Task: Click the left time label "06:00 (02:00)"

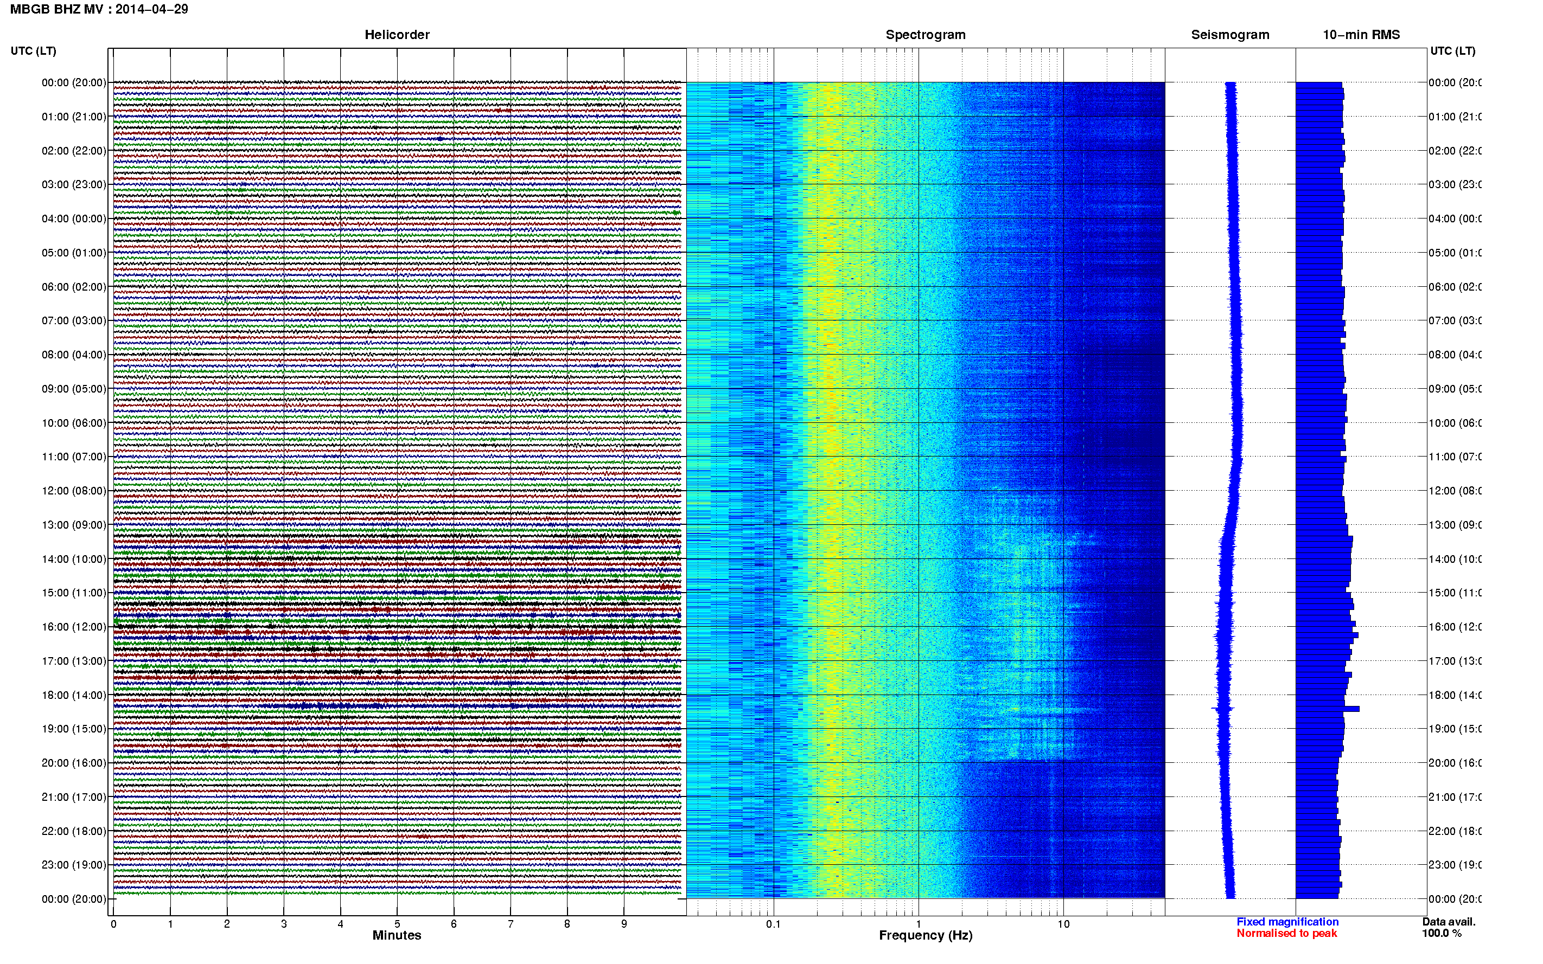Action: 74,287
